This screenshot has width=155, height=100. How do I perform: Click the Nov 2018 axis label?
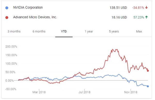coord(131,92)
